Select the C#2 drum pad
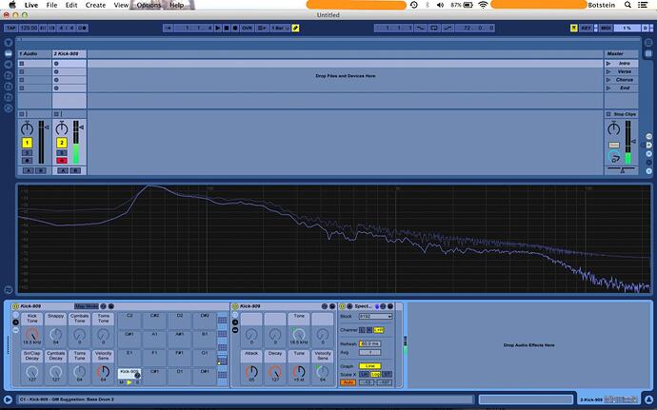657x410 pixels. pyautogui.click(x=154, y=321)
